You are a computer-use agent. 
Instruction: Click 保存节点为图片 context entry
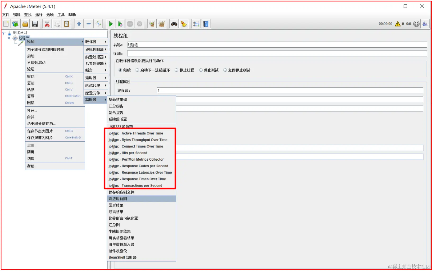[55, 131]
